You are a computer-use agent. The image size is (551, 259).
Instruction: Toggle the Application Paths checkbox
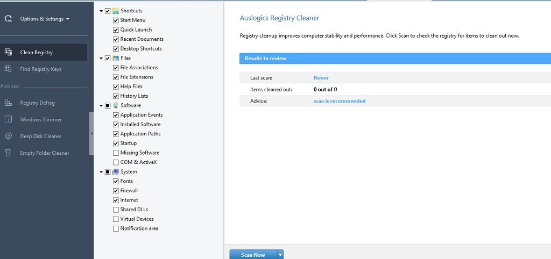coord(116,134)
